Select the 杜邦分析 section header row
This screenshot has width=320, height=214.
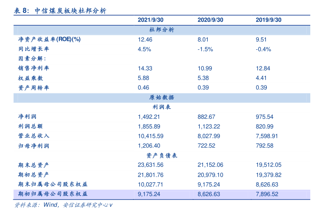(162, 30)
